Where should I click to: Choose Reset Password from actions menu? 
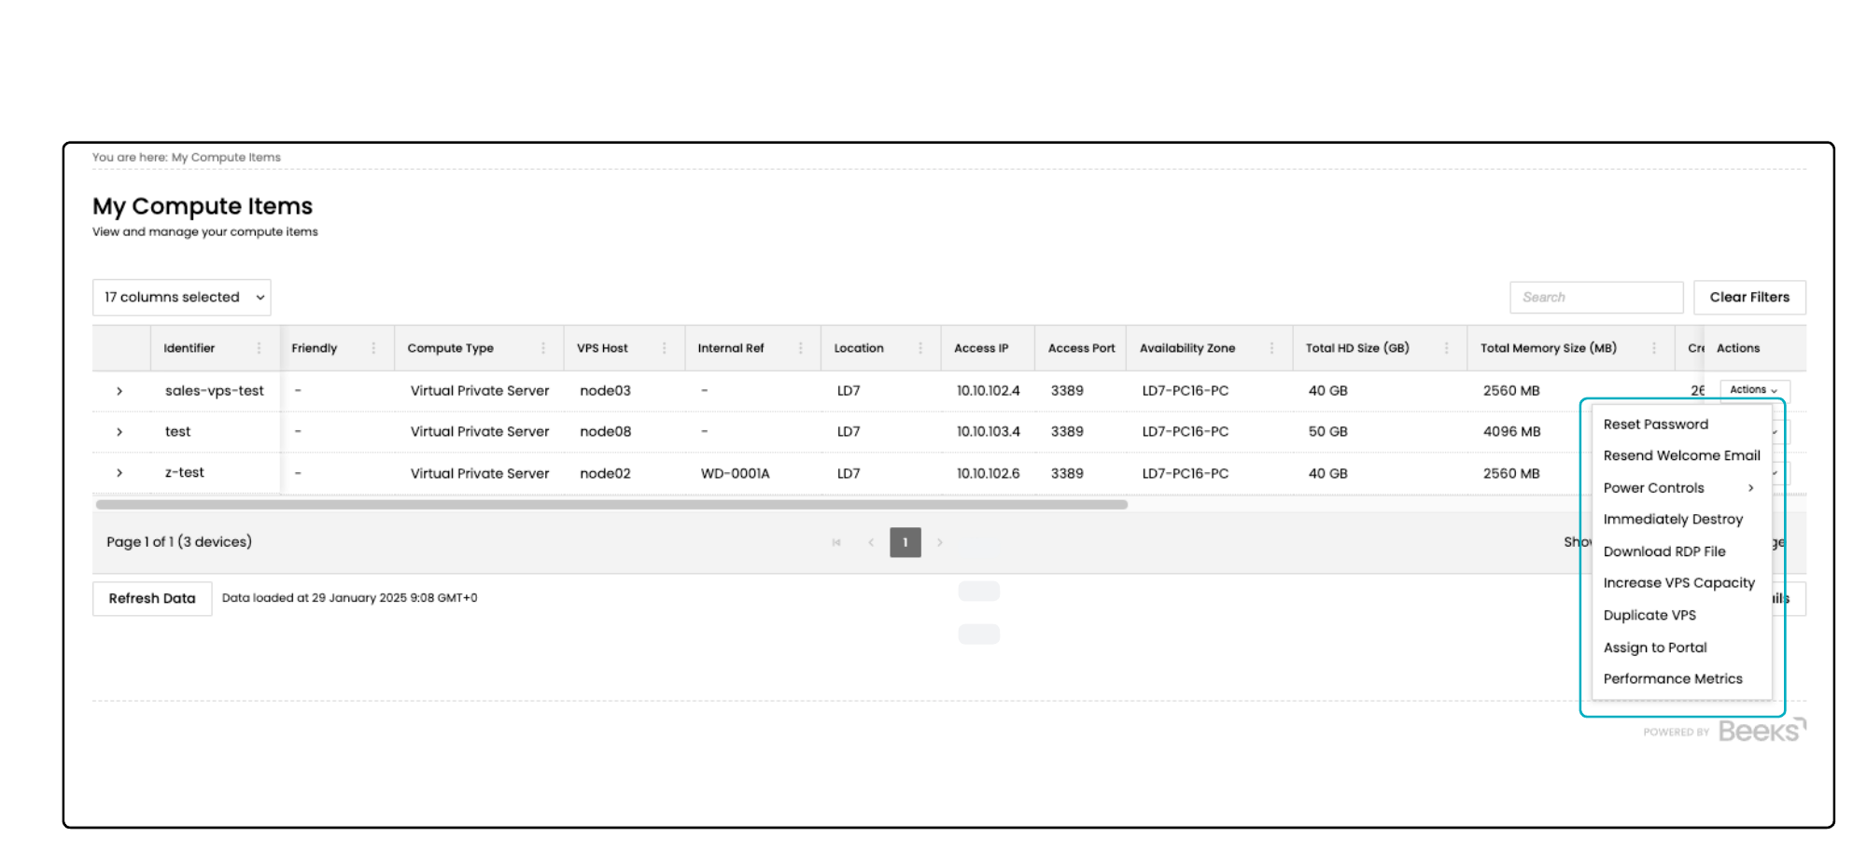point(1655,425)
